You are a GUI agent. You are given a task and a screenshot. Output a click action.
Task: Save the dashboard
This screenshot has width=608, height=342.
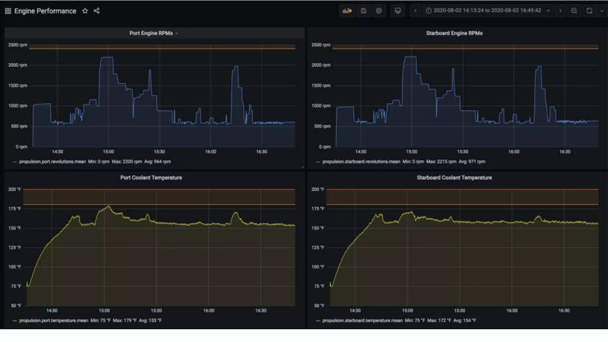point(363,11)
